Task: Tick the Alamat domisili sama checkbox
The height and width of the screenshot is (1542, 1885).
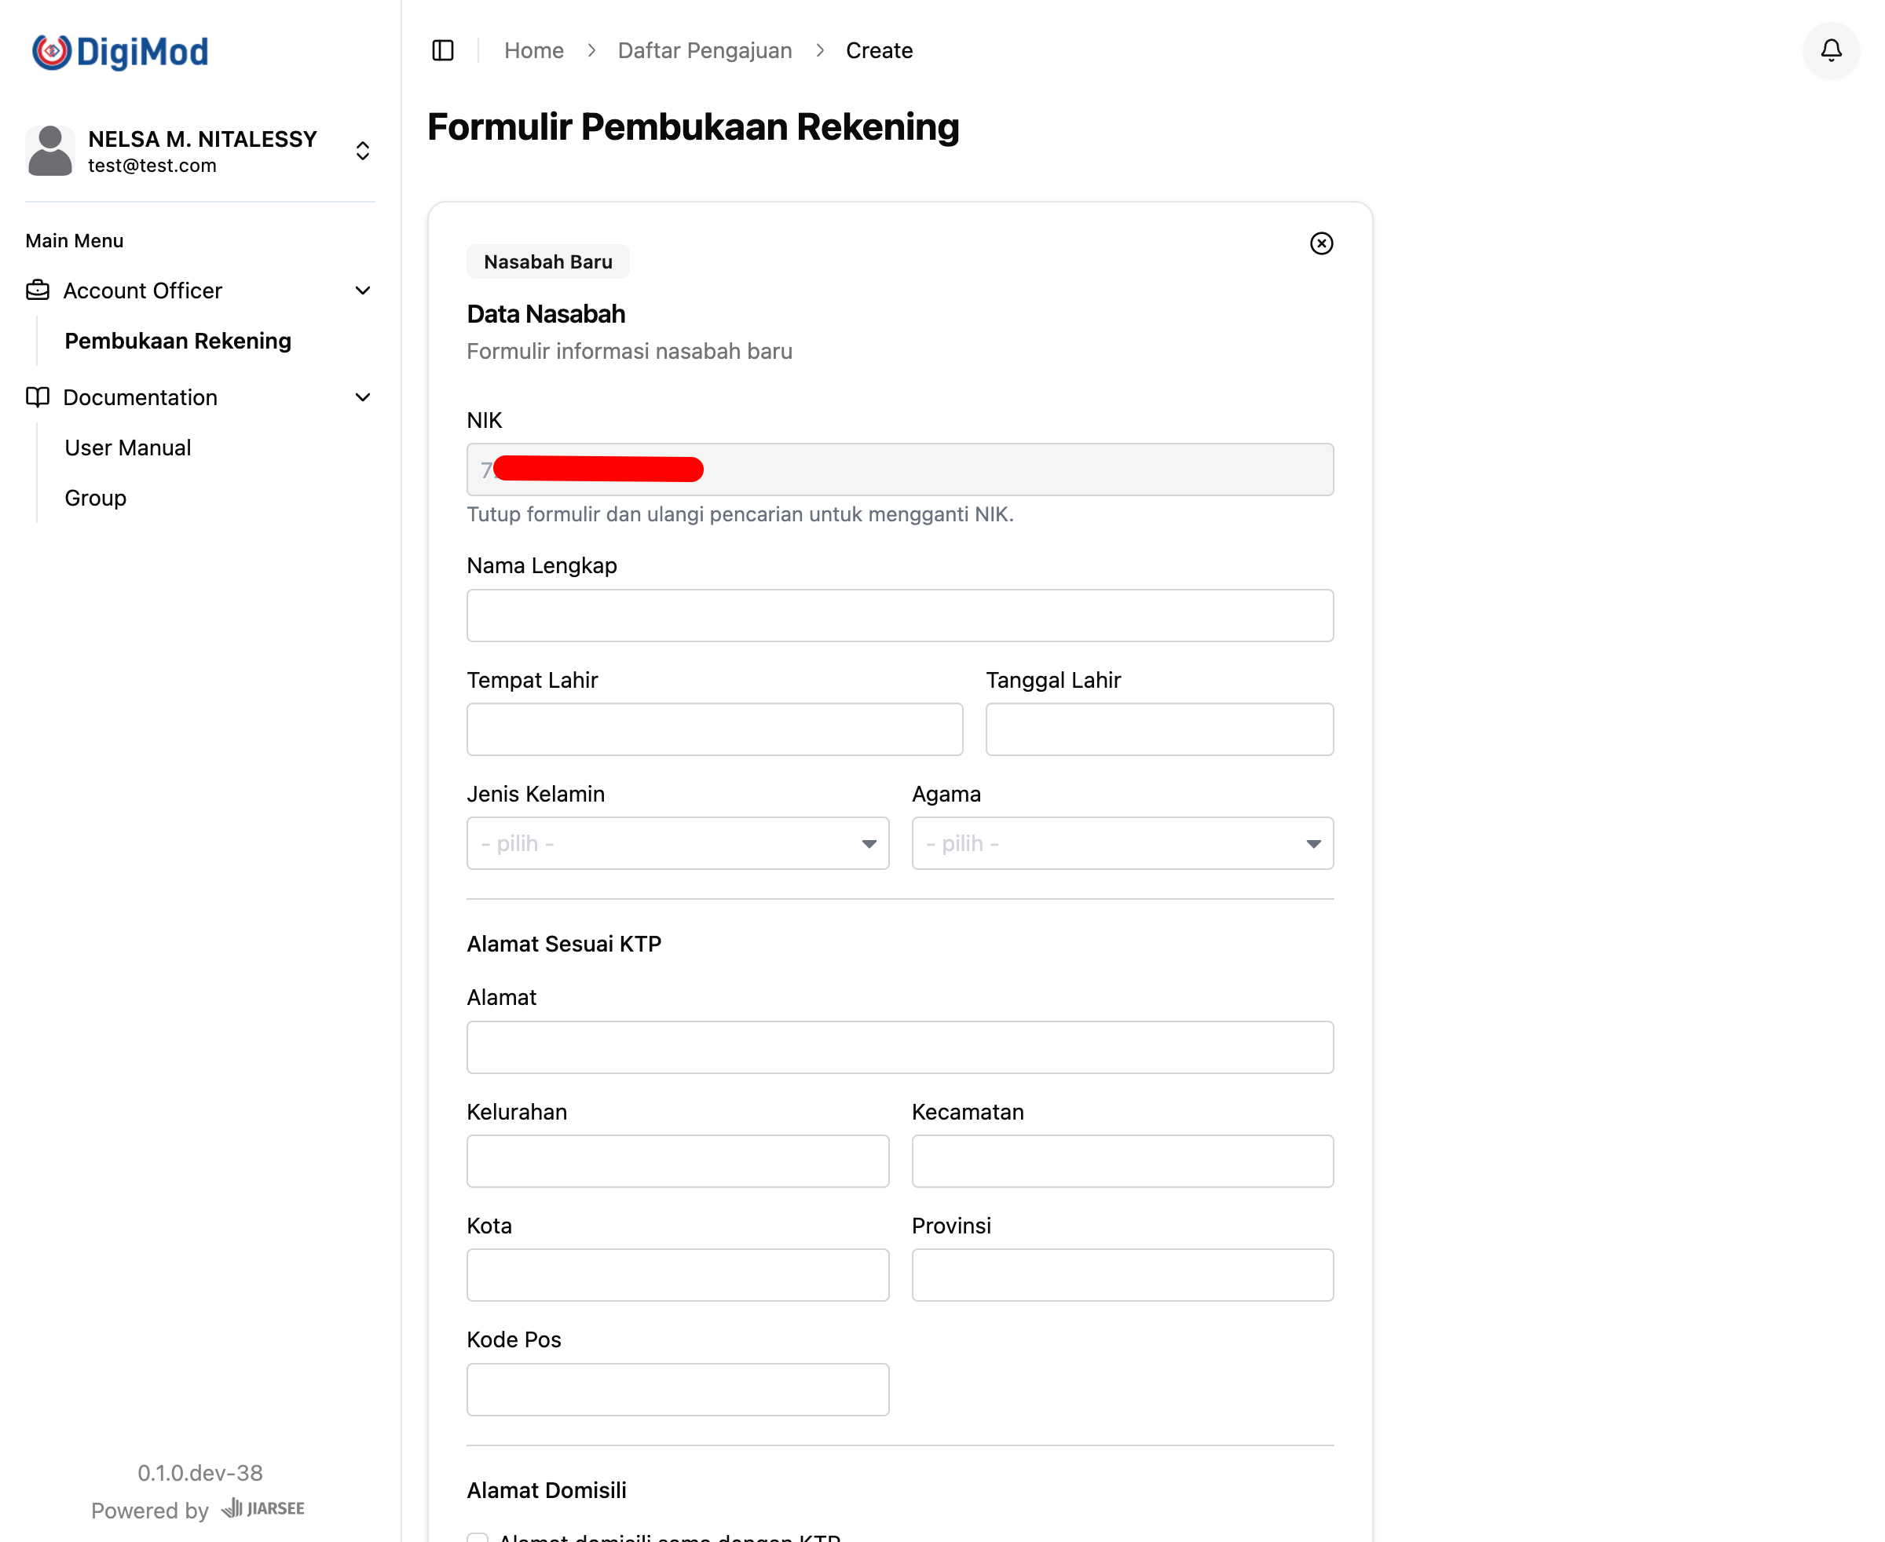Action: [478, 1537]
